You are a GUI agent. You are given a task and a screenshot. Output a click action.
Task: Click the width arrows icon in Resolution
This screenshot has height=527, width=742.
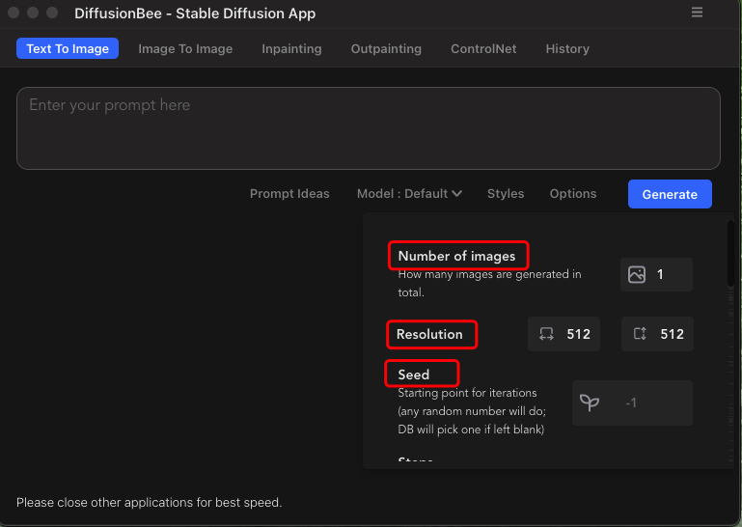coord(546,334)
